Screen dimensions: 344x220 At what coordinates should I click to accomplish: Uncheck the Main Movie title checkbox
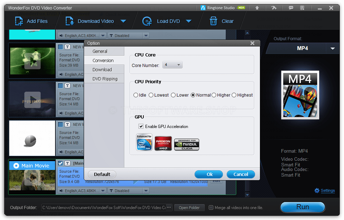pos(60,163)
